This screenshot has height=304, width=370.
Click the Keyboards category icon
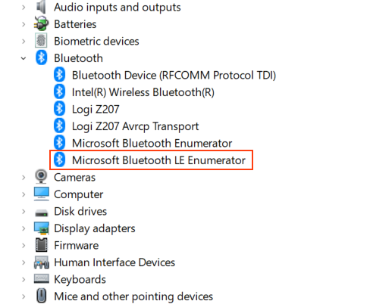click(x=42, y=278)
